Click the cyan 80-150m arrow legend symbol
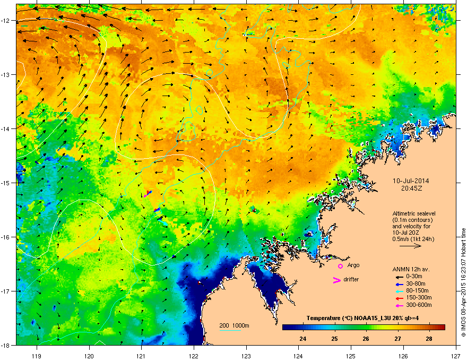467x361 pixels. tap(399, 291)
